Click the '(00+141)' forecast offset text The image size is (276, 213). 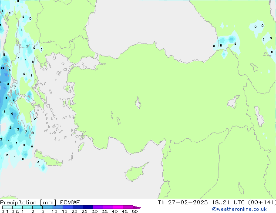[262, 203]
